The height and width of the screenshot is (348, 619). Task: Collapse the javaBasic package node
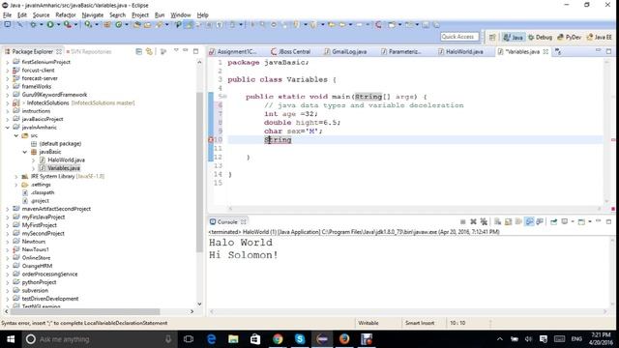25,152
